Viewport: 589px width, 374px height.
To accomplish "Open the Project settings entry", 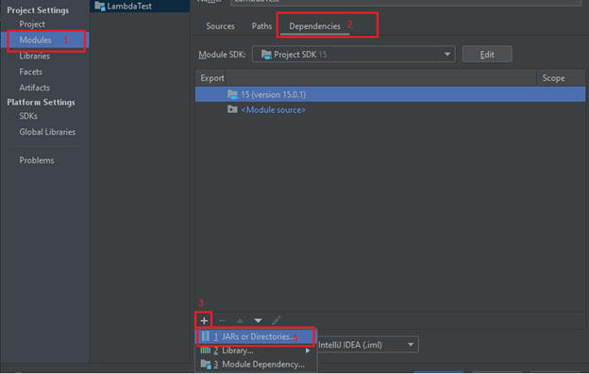I will 32,24.
